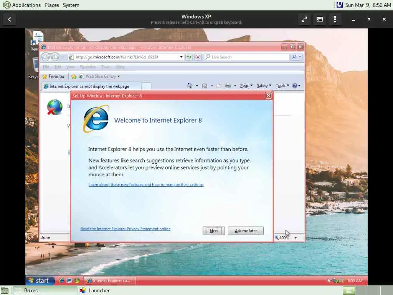Open the zoom level dropdown arrow
The width and height of the screenshot is (393, 295).
(296, 238)
